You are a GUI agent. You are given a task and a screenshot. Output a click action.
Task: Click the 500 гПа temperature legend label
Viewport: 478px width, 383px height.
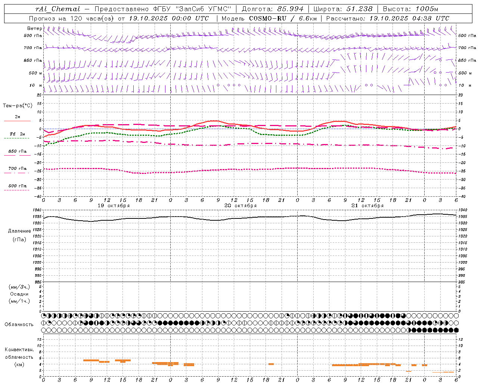click(x=18, y=186)
